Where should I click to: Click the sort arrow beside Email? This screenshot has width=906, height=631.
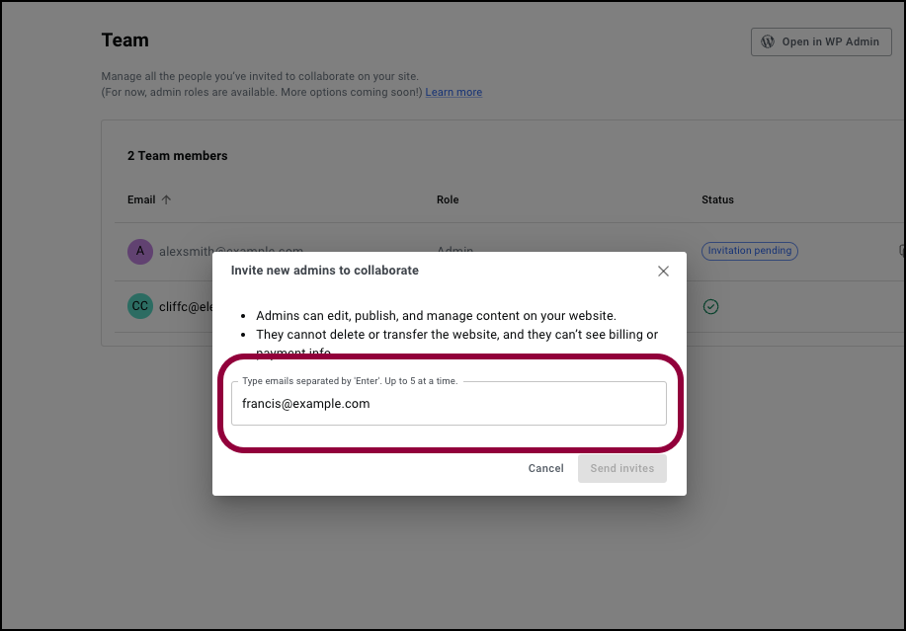(166, 199)
